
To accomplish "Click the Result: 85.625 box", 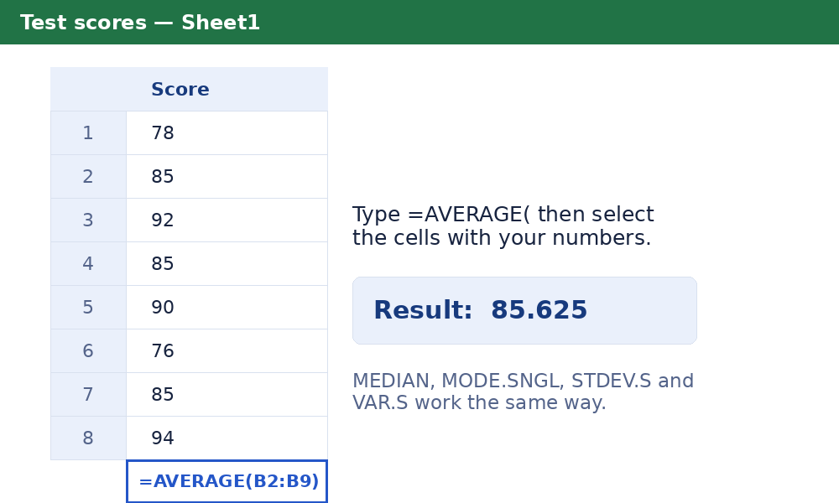I will coord(524,310).
